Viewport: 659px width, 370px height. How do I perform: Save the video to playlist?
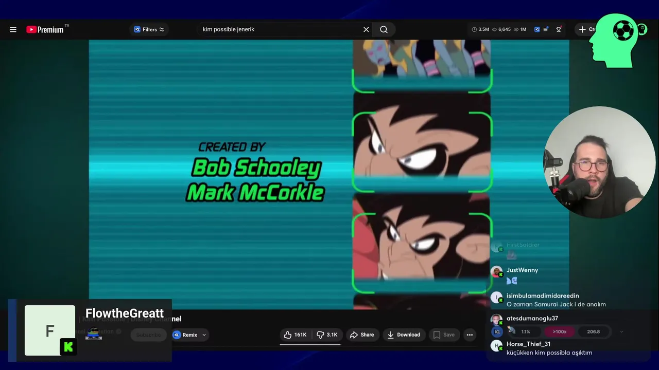tap(444, 335)
